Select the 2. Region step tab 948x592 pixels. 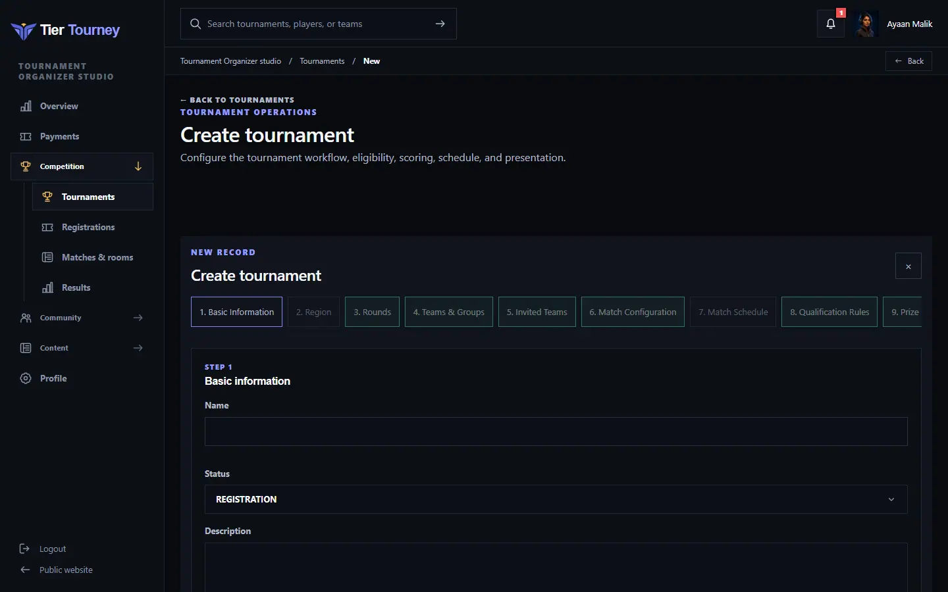tap(313, 312)
